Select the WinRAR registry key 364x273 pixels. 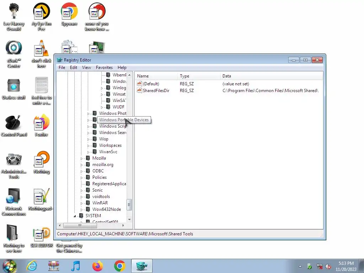tap(100, 203)
